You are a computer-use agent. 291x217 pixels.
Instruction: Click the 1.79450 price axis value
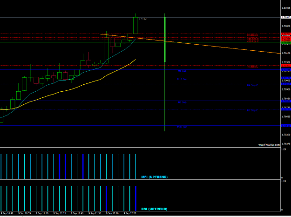click(x=286, y=53)
